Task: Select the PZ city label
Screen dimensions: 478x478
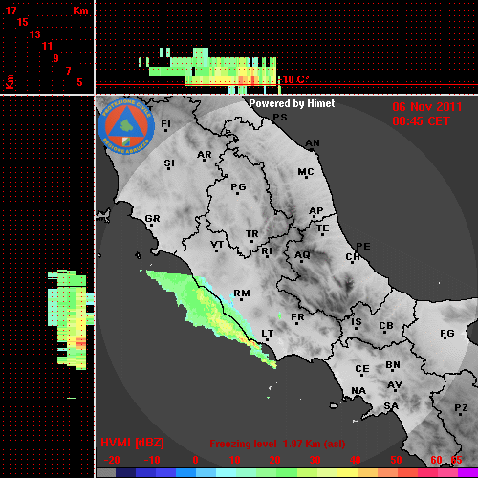Action: [461, 408]
